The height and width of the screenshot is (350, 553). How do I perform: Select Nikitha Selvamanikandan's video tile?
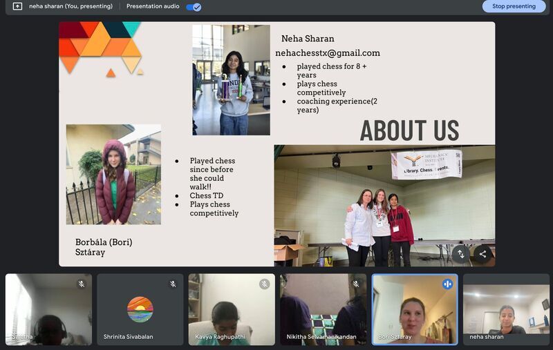pyautogui.click(x=323, y=309)
